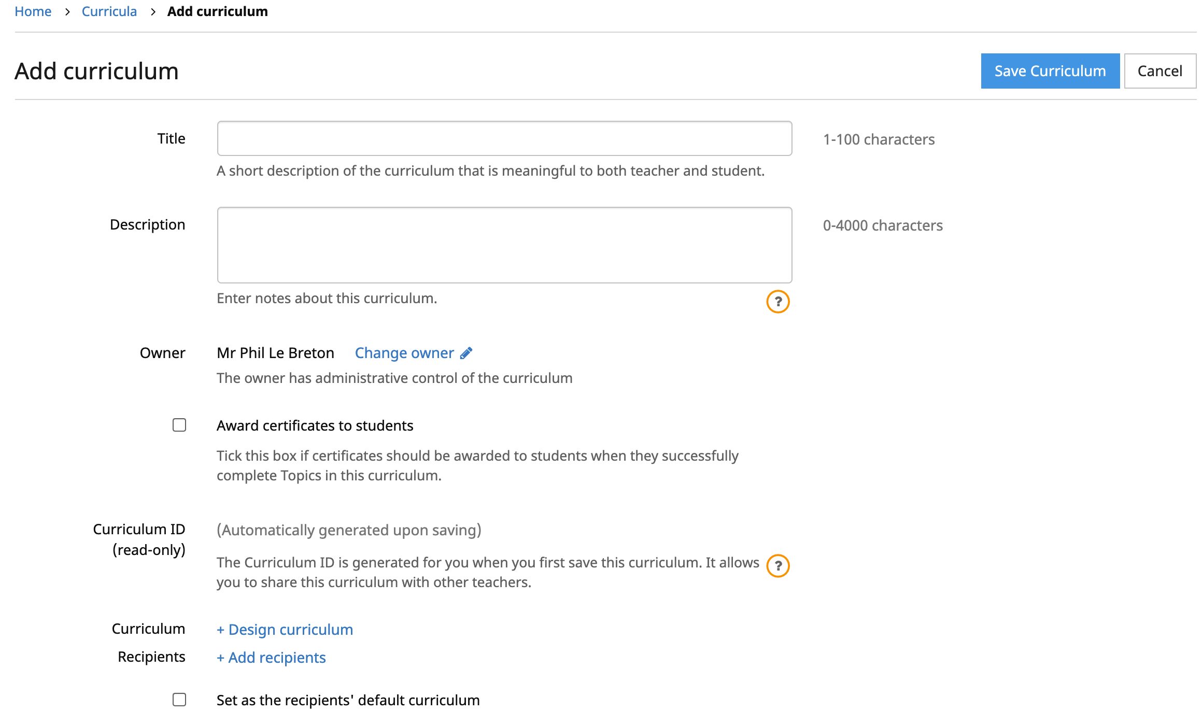Image resolution: width=1202 pixels, height=712 pixels.
Task: Click the Add curriculum page heading
Action: (96, 71)
